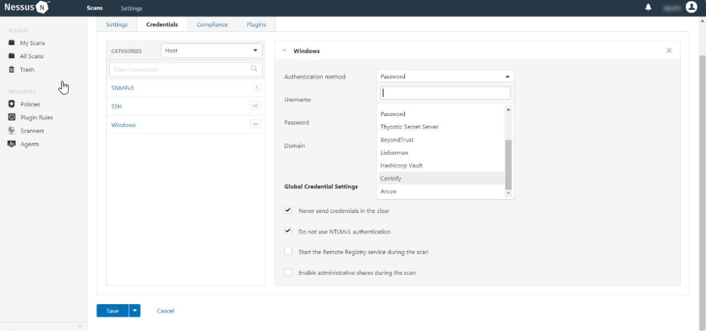Click the Agents monitor icon

point(12,144)
